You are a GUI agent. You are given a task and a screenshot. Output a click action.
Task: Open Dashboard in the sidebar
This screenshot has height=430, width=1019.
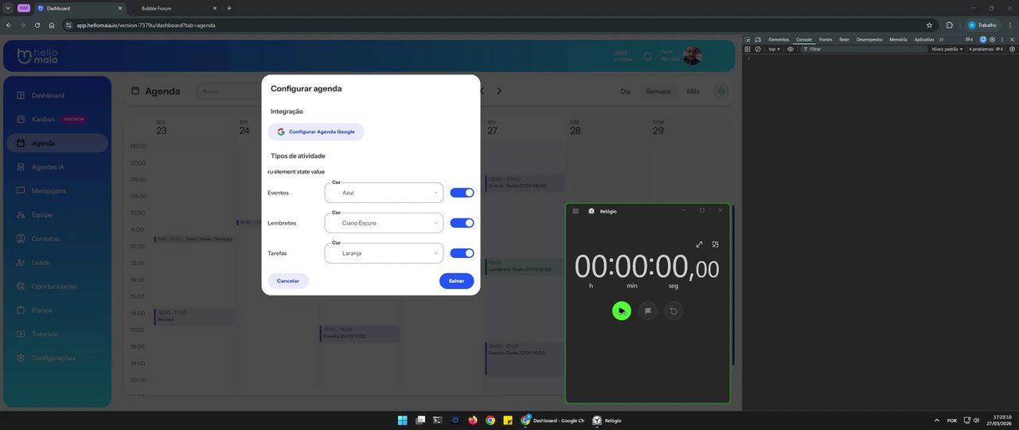[57, 96]
